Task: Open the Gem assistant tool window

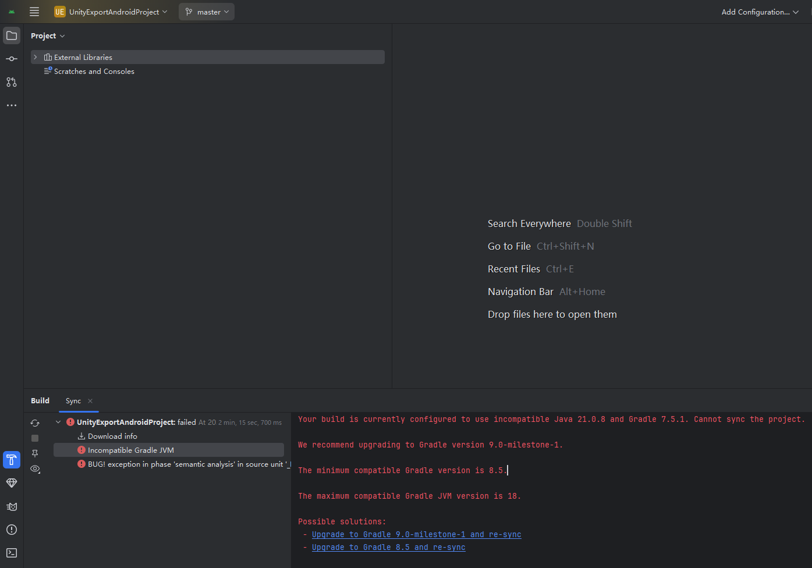Action: [12, 483]
